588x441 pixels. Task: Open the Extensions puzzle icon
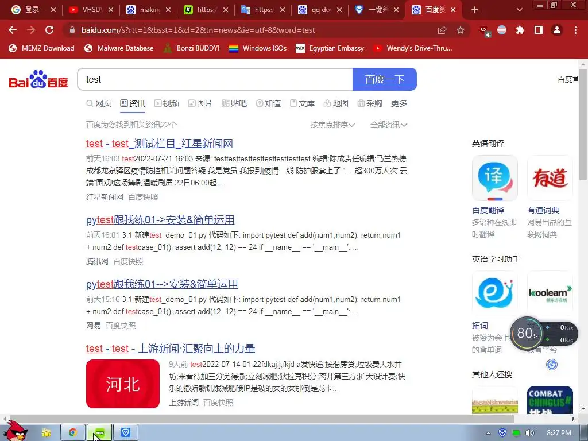click(520, 30)
